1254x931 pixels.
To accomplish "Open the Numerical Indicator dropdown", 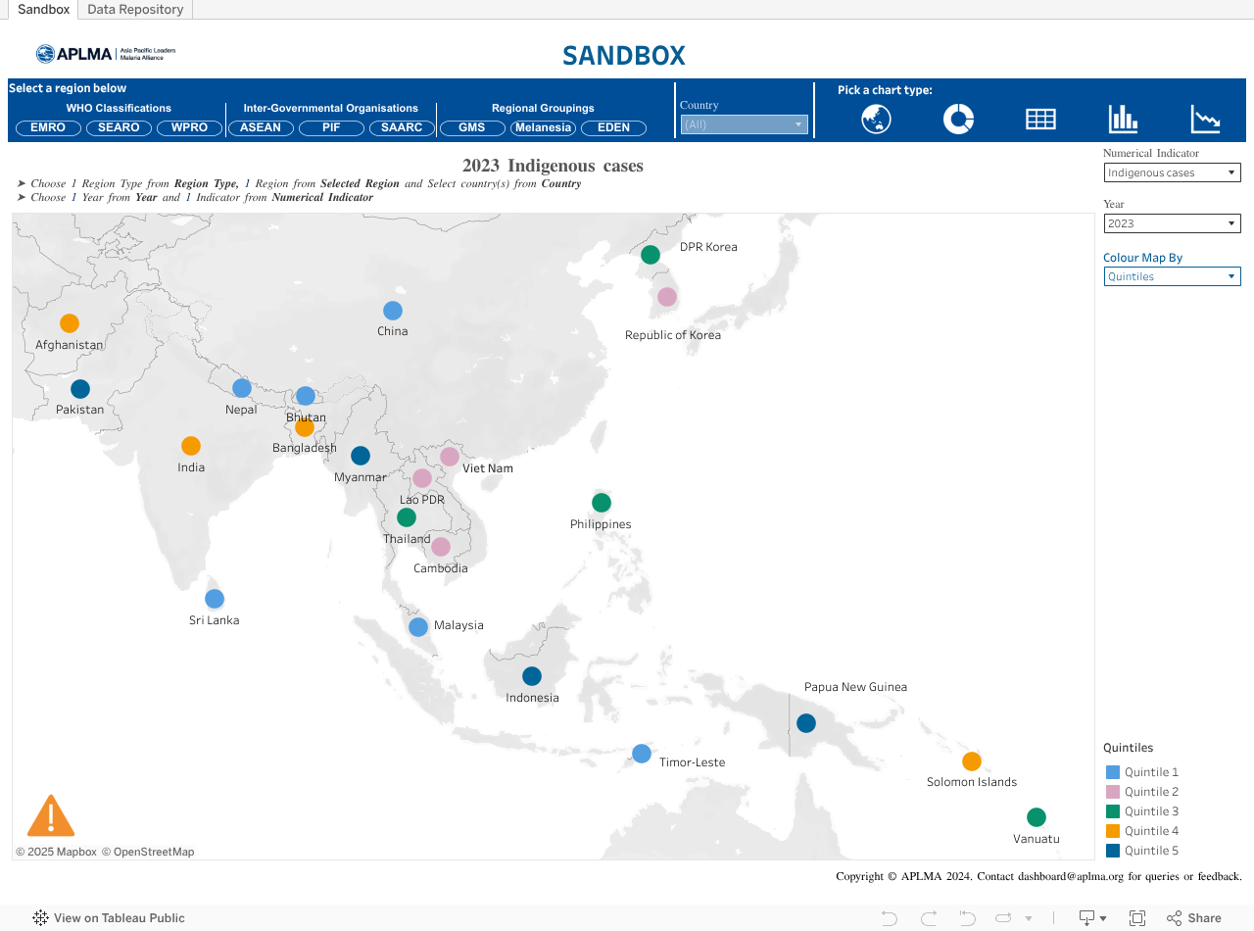I will tap(1172, 172).
